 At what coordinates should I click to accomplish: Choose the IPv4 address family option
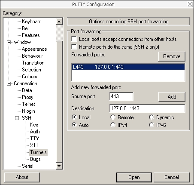click(x=113, y=125)
